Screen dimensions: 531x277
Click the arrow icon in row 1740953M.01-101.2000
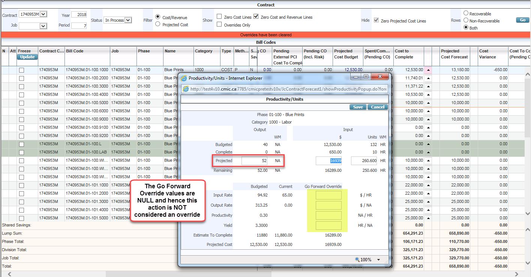(x=428, y=193)
